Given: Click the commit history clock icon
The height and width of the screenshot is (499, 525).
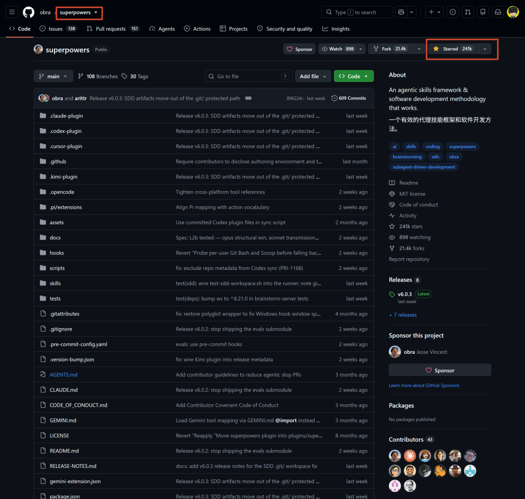Looking at the screenshot, I should click(x=334, y=98).
